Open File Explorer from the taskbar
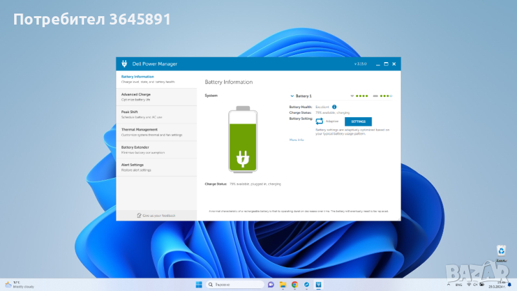The width and height of the screenshot is (517, 291). pyautogui.click(x=283, y=285)
